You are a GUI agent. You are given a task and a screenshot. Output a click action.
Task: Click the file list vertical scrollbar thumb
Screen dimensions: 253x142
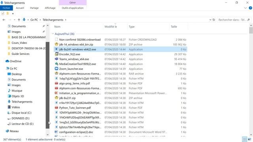(x=251, y=30)
